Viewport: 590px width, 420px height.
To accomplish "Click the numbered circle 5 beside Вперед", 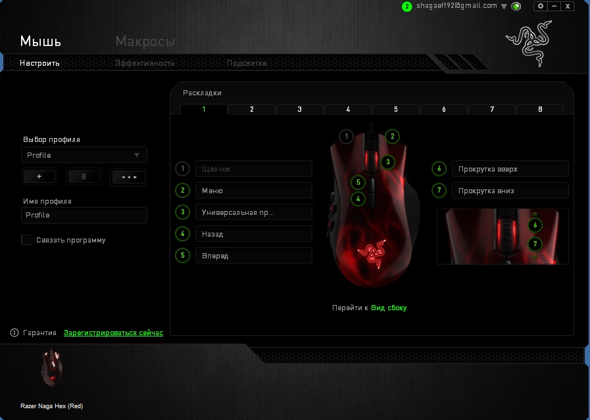I will (182, 256).
